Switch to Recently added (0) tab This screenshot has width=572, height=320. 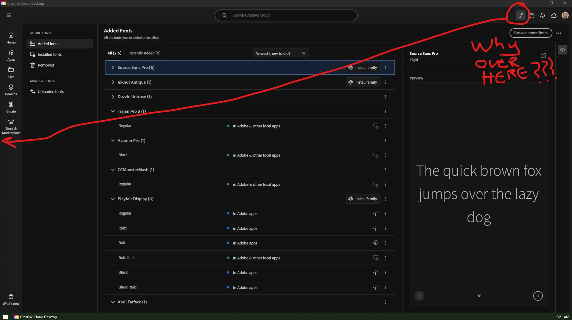(x=144, y=53)
